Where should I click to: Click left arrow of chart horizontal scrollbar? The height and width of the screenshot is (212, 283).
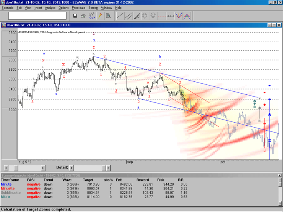coord(6,168)
